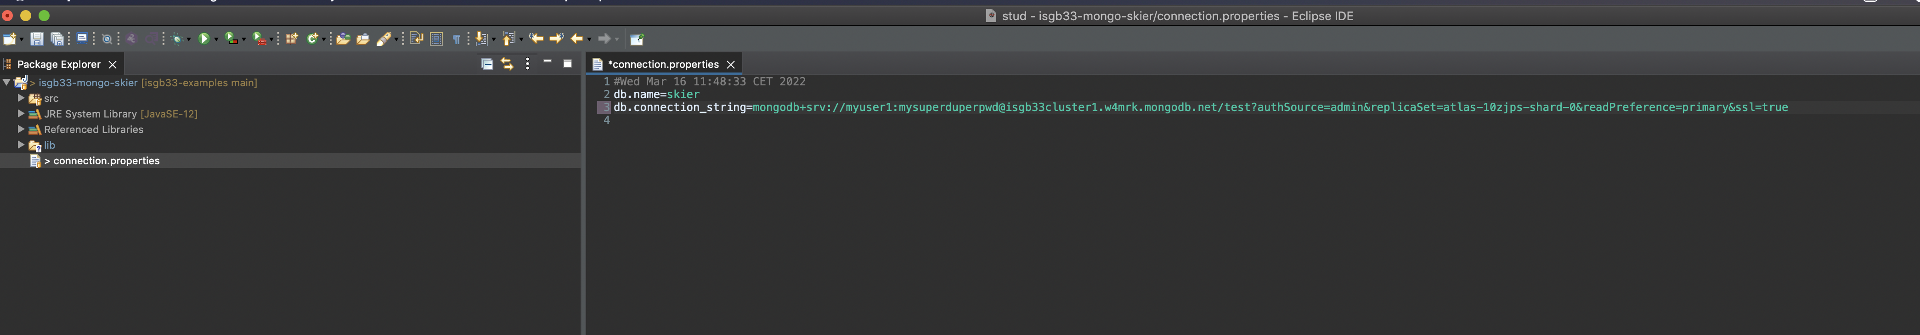Collapse the isgb33-mongo-skier project tree
The height and width of the screenshot is (335, 1920).
pos(7,83)
